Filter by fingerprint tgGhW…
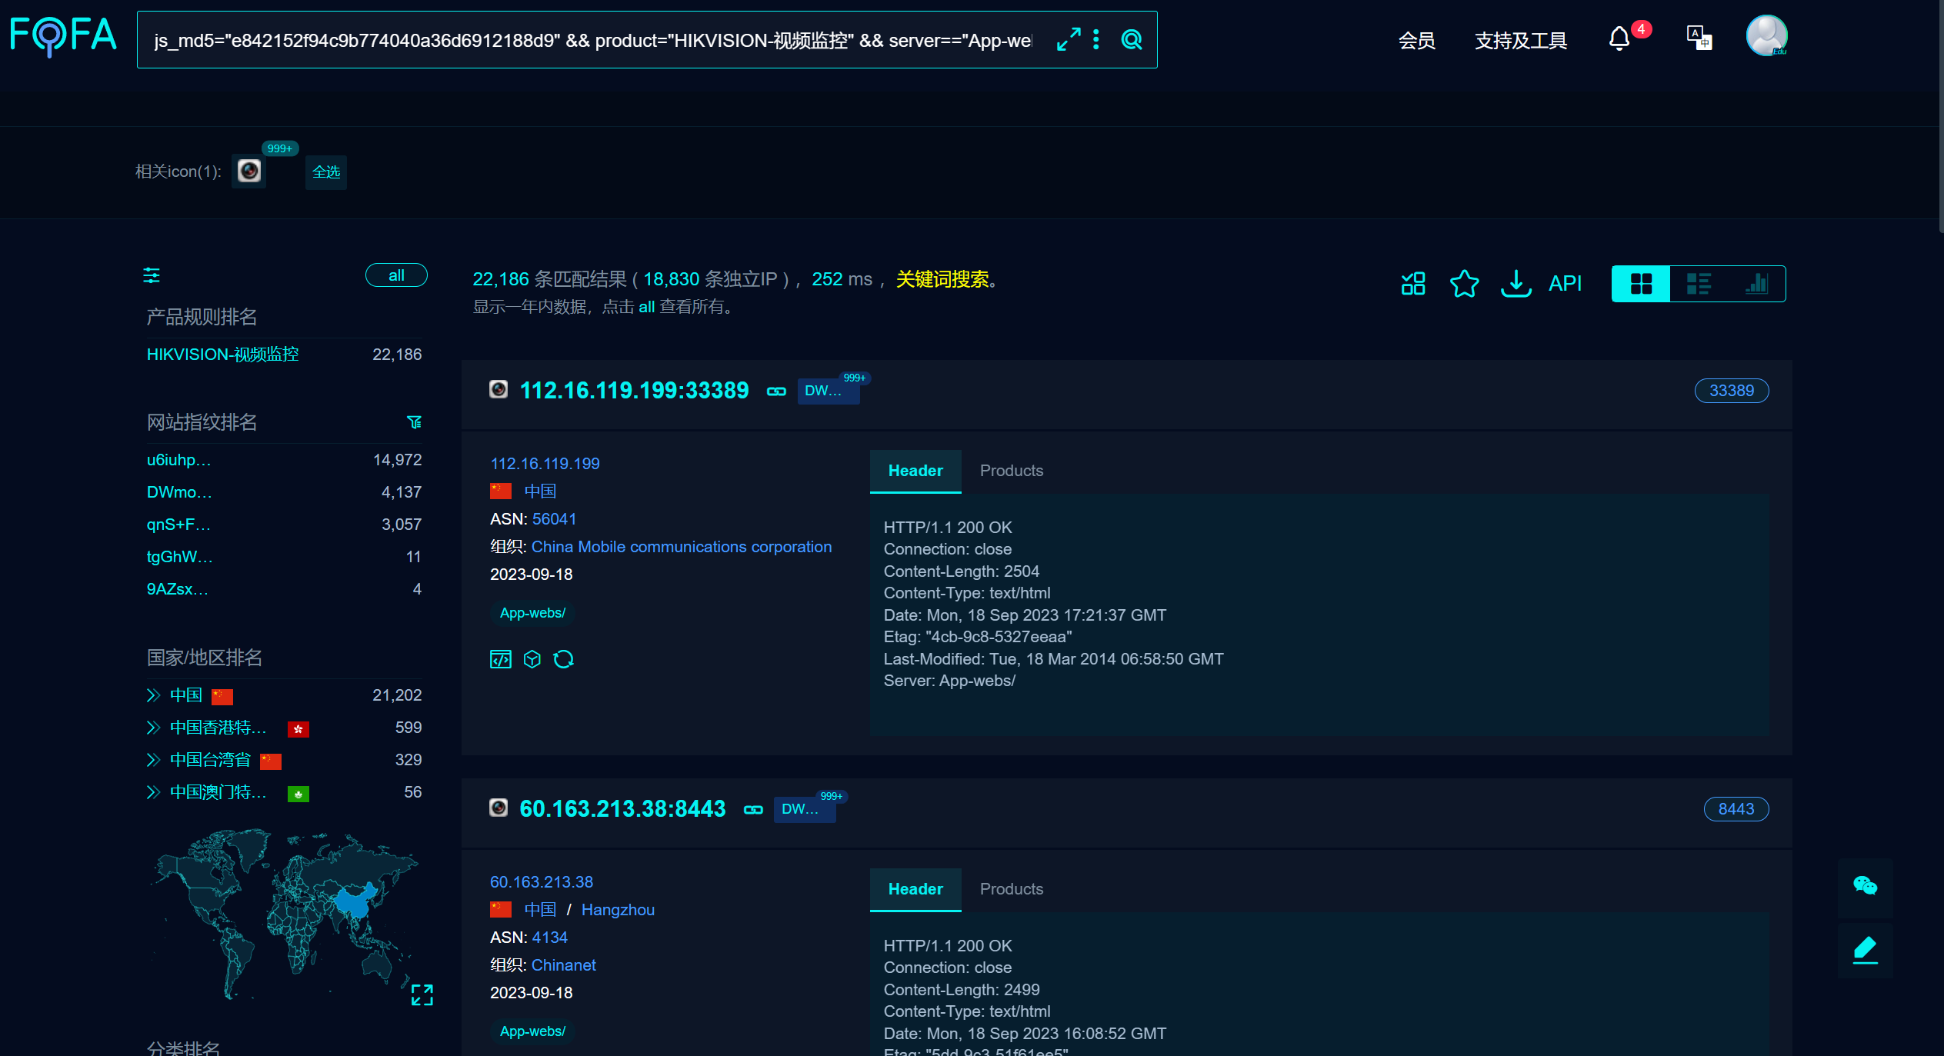Viewport: 1944px width, 1056px height. tap(179, 557)
